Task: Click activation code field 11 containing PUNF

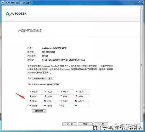Action: 68,101
